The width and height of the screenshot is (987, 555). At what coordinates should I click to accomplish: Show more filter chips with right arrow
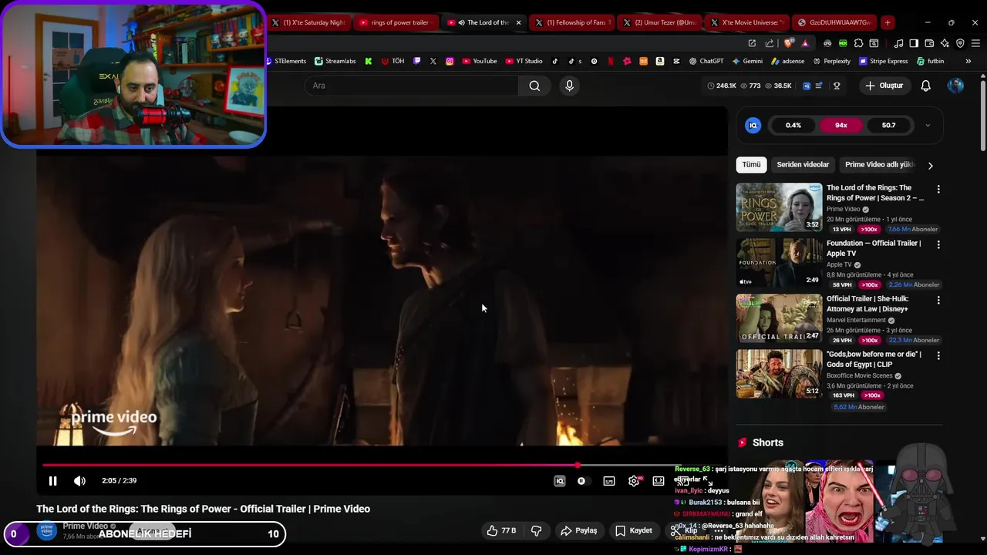pyautogui.click(x=930, y=165)
